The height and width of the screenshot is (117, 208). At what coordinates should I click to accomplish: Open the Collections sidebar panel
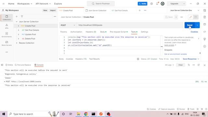coord(6,18)
